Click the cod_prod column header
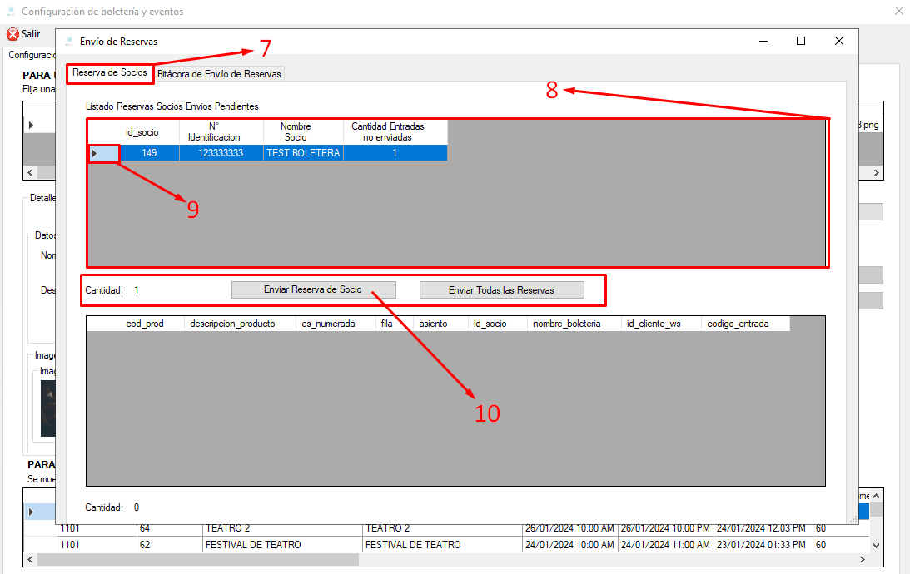 tap(145, 324)
